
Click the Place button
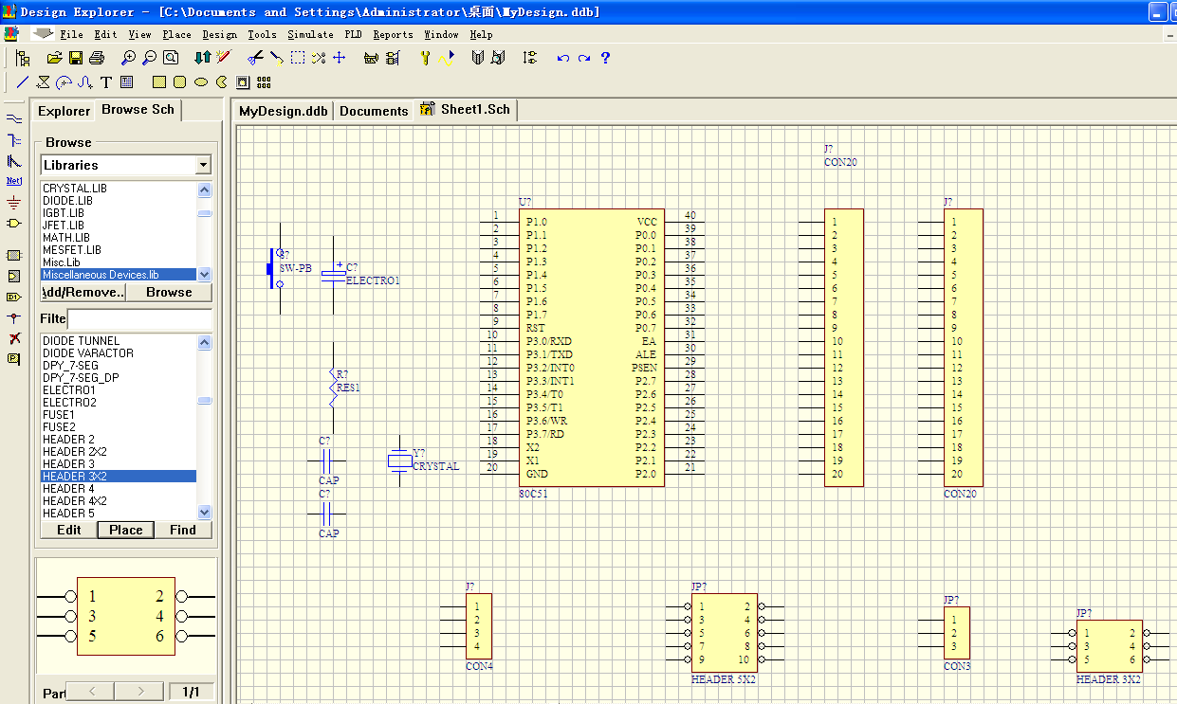point(125,530)
